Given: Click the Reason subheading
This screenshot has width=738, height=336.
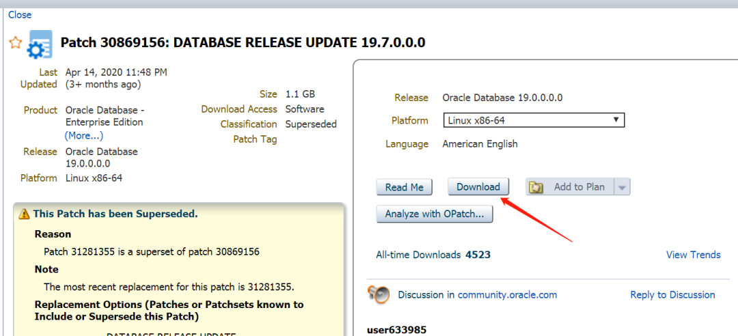Looking at the screenshot, I should [x=53, y=234].
